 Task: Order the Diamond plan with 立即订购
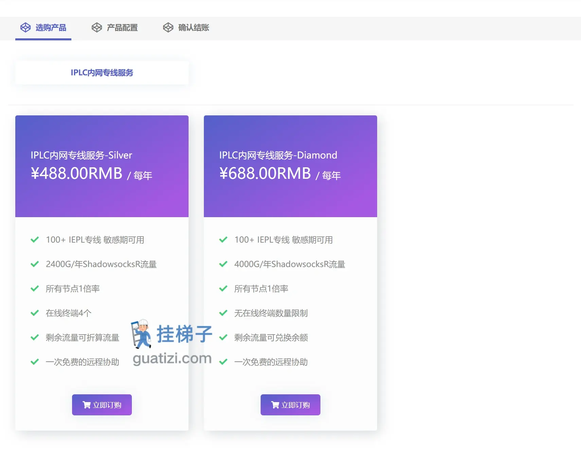[290, 405]
